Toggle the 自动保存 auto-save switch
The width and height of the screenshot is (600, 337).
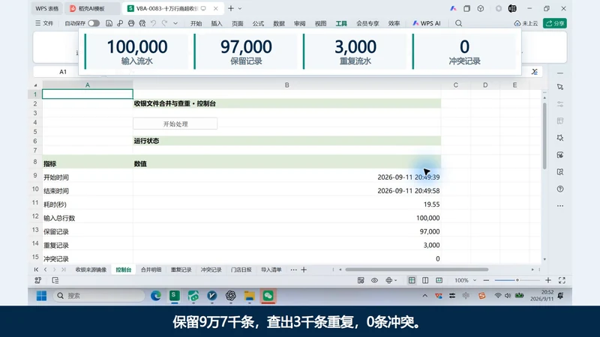coord(93,23)
